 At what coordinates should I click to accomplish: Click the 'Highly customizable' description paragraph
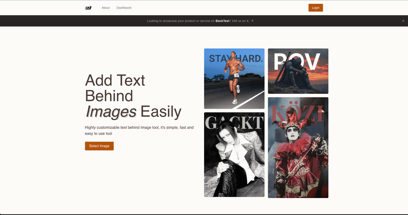point(139,130)
